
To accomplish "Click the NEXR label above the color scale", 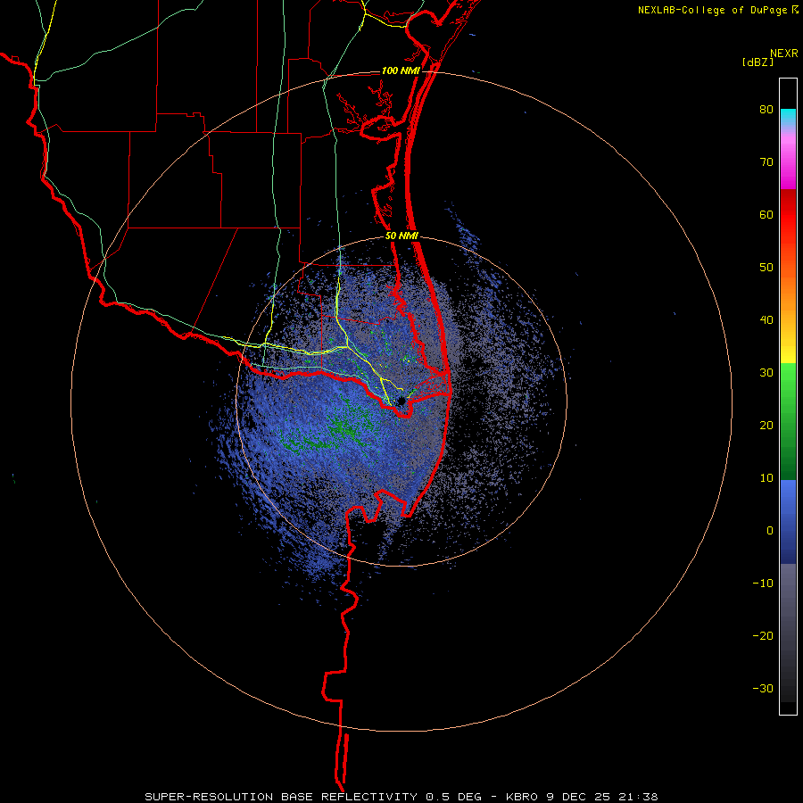I will click(x=783, y=54).
